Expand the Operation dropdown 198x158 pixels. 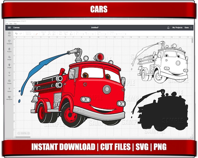pyautogui.click(x=30, y=34)
